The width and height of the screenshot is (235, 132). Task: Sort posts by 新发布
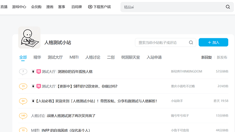222,57
